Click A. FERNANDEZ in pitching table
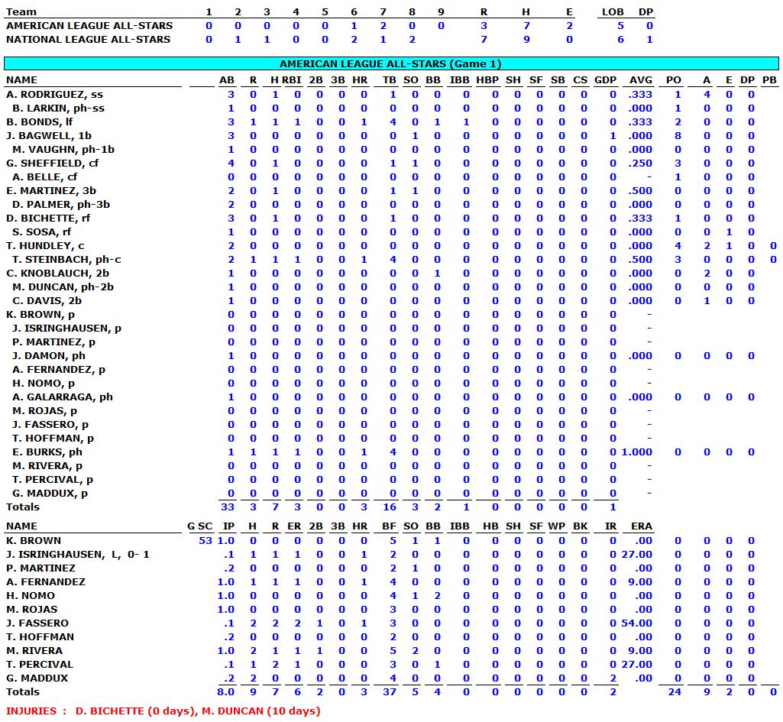Viewport: 783px width, 722px height. [45, 581]
